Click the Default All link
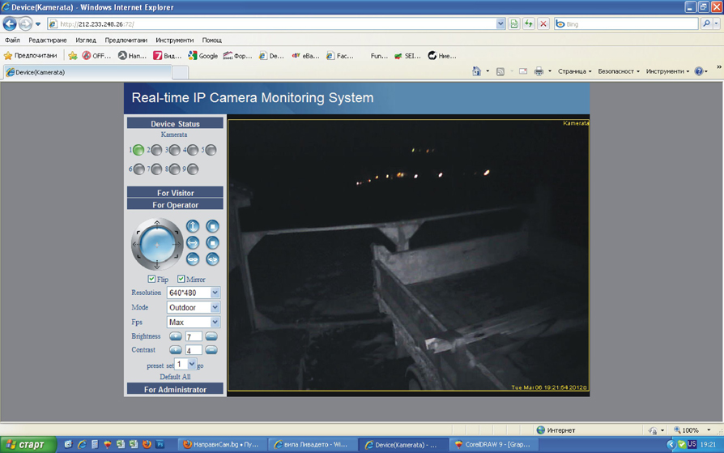This screenshot has width=724, height=453. [x=175, y=377]
